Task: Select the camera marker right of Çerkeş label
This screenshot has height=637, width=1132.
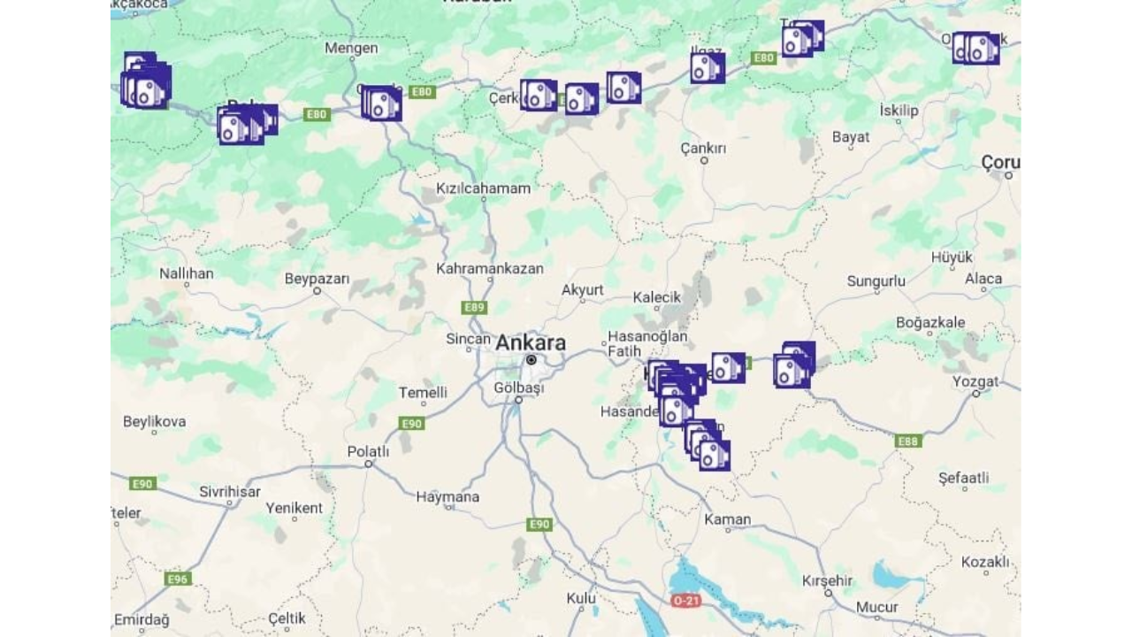Action: click(538, 95)
